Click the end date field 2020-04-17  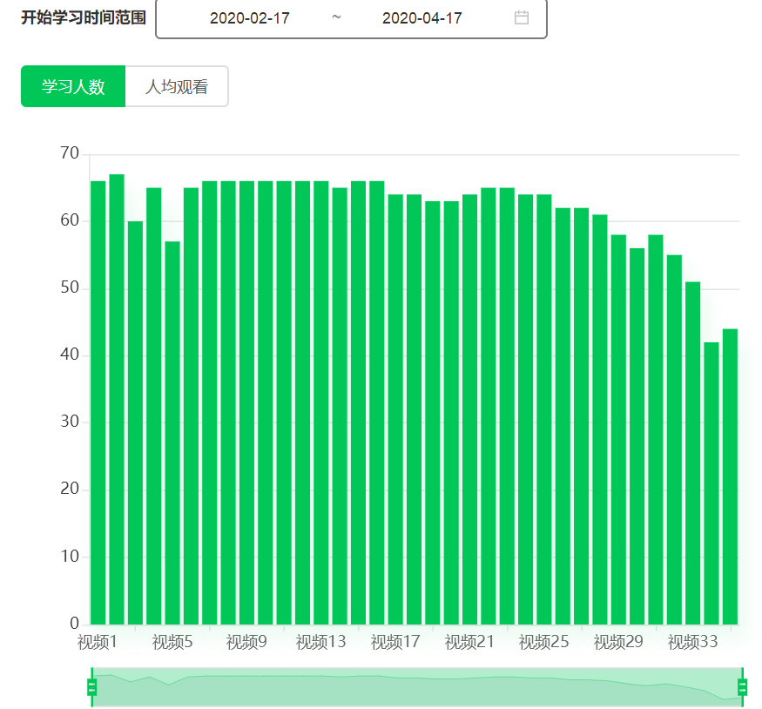[422, 18]
